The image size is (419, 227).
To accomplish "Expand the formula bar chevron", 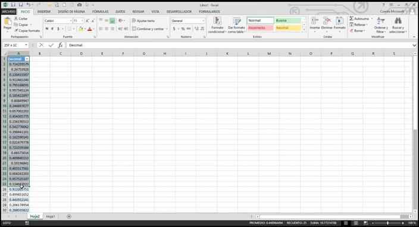I will click(414, 45).
